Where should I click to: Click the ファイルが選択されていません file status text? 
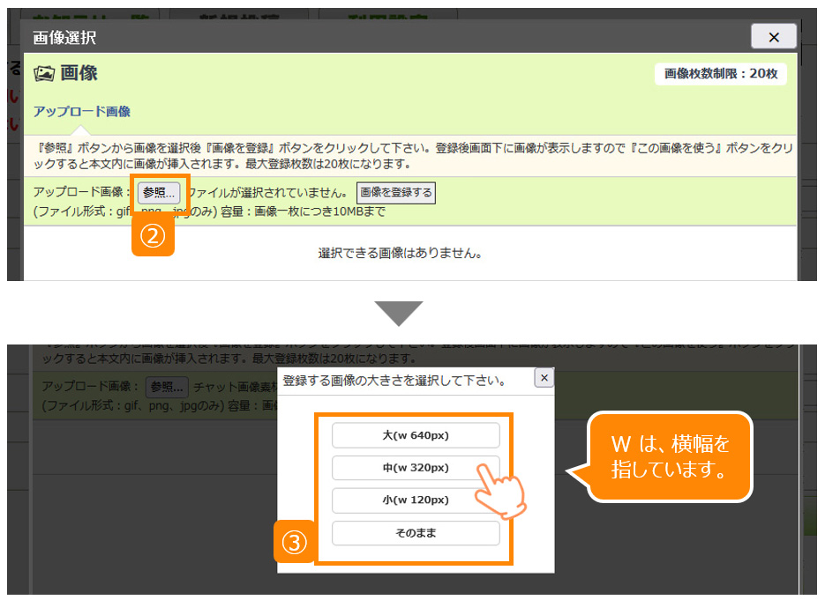pyautogui.click(x=268, y=192)
